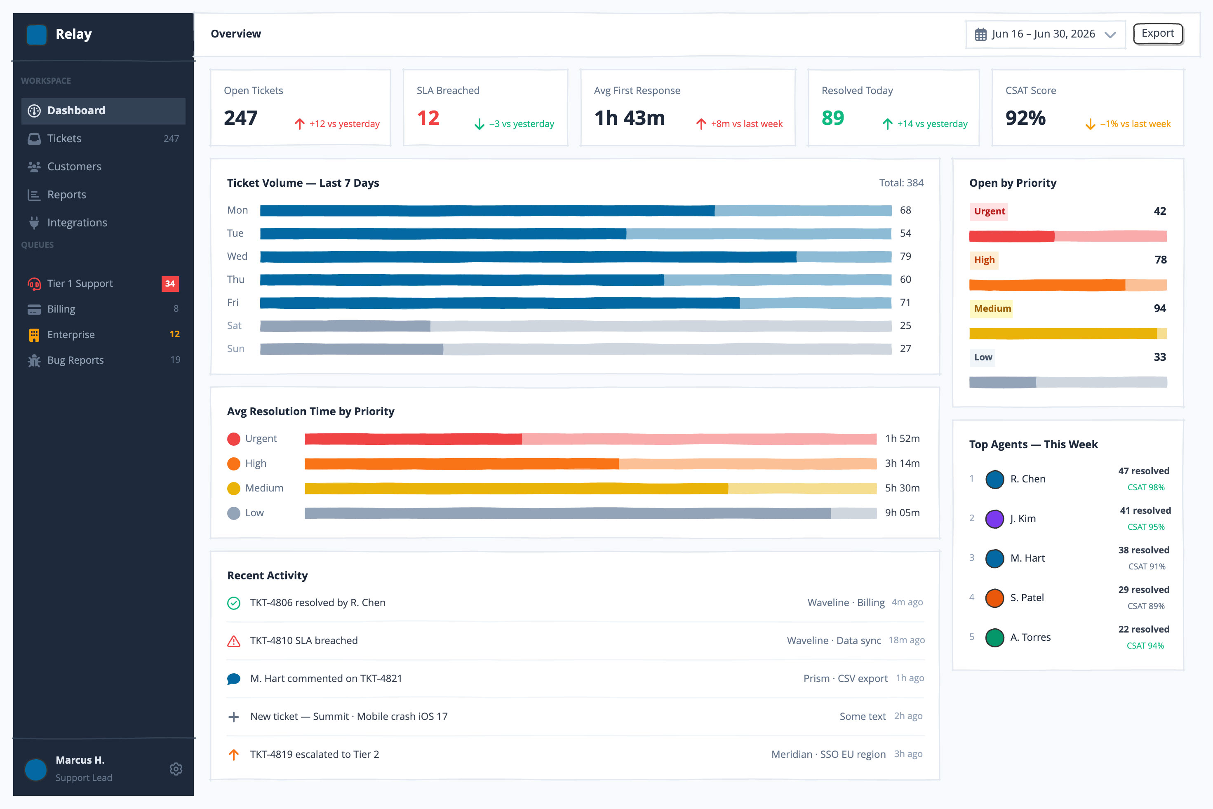Click the Enterprise building icon
This screenshot has height=809, width=1213.
point(34,335)
